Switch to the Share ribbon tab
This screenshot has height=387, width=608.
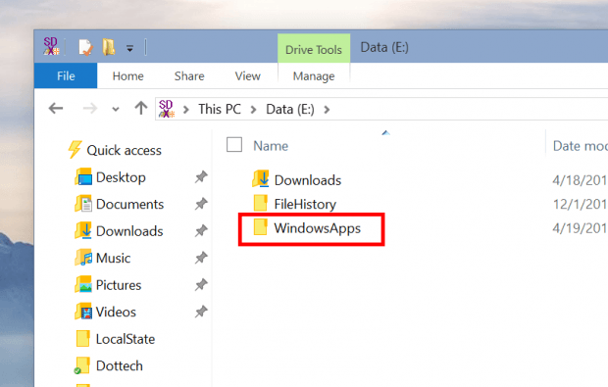[x=189, y=75]
